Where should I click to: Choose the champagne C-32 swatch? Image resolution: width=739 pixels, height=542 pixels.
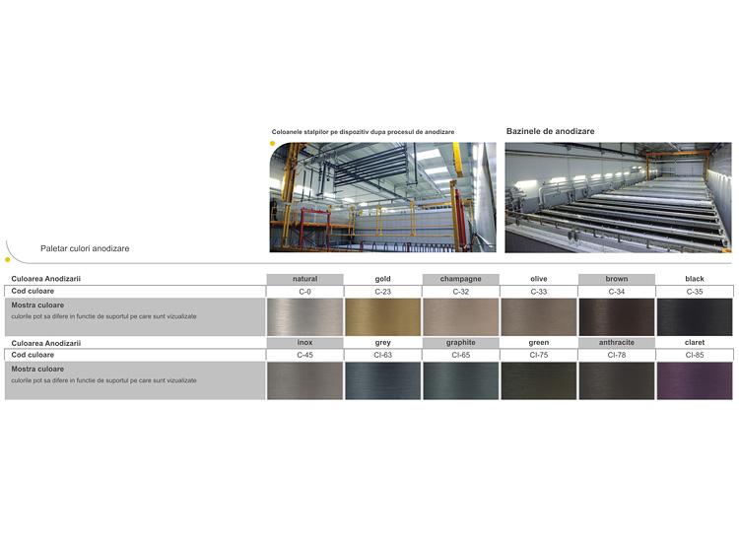coord(460,317)
